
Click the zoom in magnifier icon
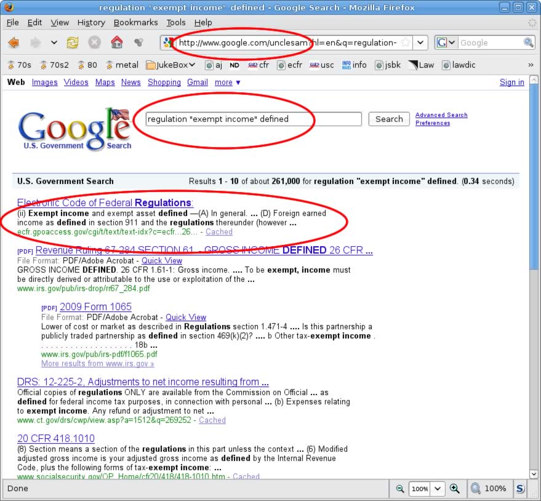click(455, 489)
